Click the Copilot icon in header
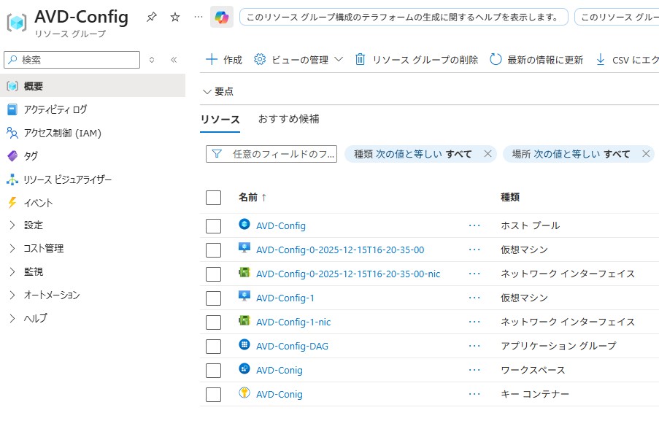659x429 pixels. 222,17
